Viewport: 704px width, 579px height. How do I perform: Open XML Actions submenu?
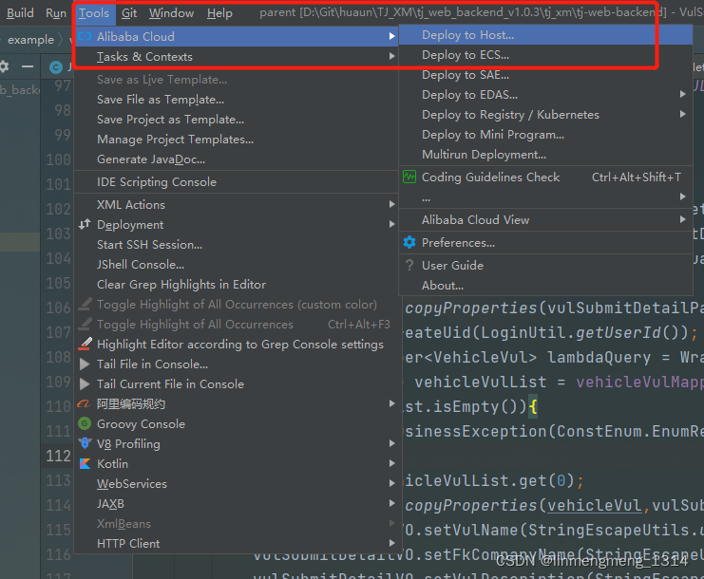point(237,205)
